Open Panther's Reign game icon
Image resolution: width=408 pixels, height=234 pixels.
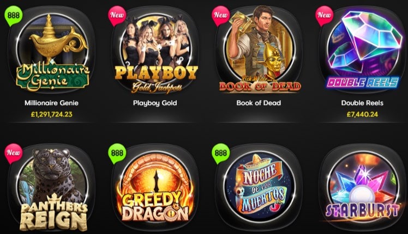point(51,188)
